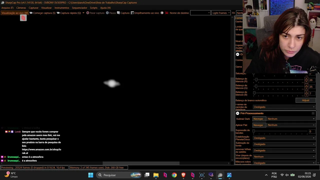Open Brave browser from the taskbar
Viewport: 320px width, 180px height.
click(183, 175)
